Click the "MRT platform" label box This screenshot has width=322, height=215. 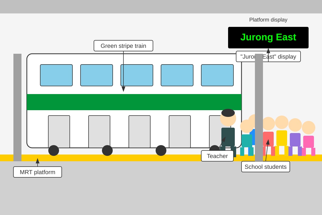[x=38, y=172]
